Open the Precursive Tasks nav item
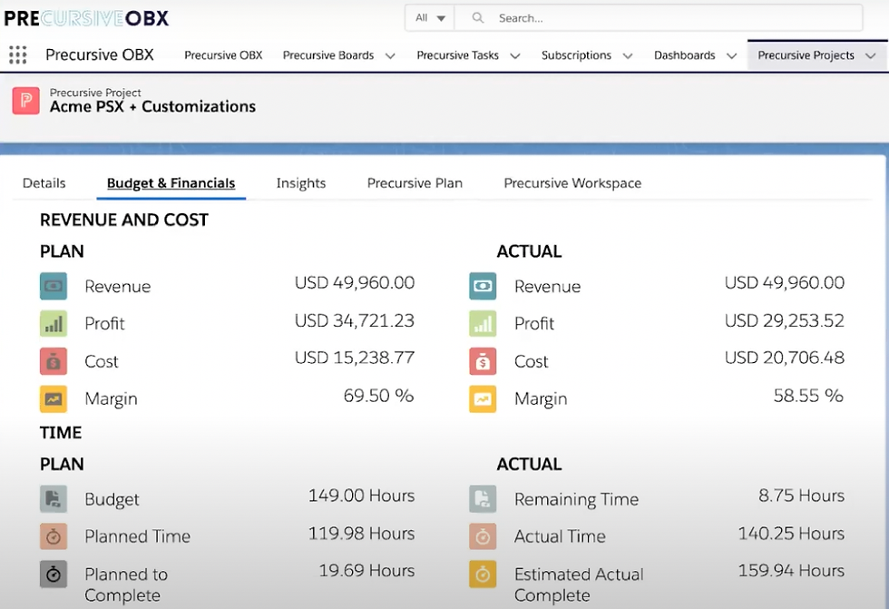Image resolution: width=889 pixels, height=609 pixels. [x=457, y=55]
